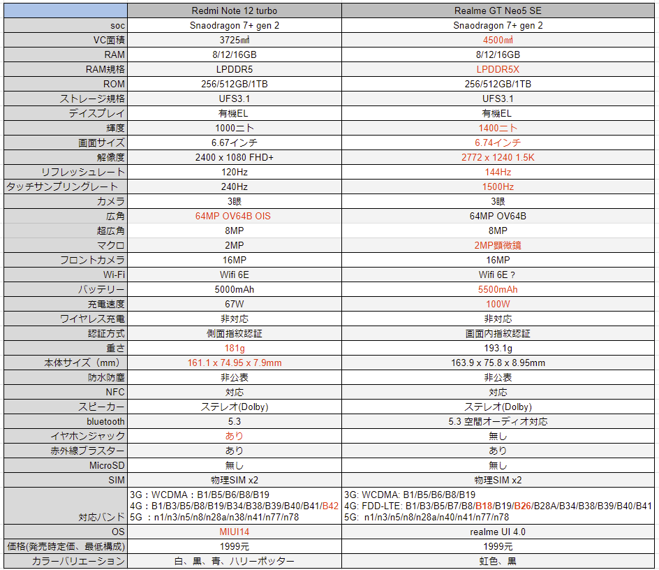Click the 'スピーカー' row label

point(66,407)
